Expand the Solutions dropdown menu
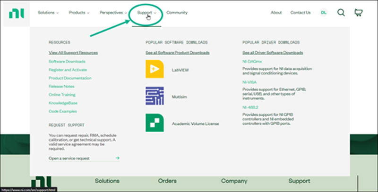 click(48, 13)
